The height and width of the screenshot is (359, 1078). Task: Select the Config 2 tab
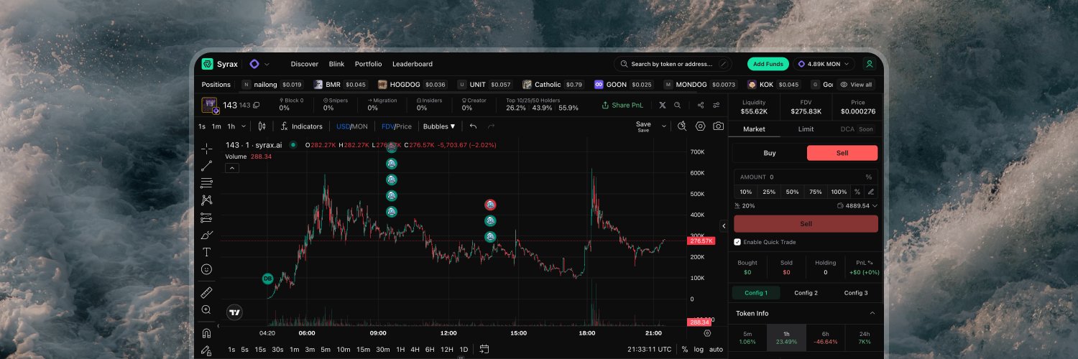(x=806, y=293)
